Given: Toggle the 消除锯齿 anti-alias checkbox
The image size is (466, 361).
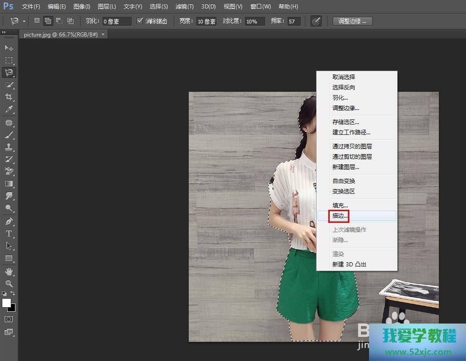Looking at the screenshot, I should [x=140, y=21].
